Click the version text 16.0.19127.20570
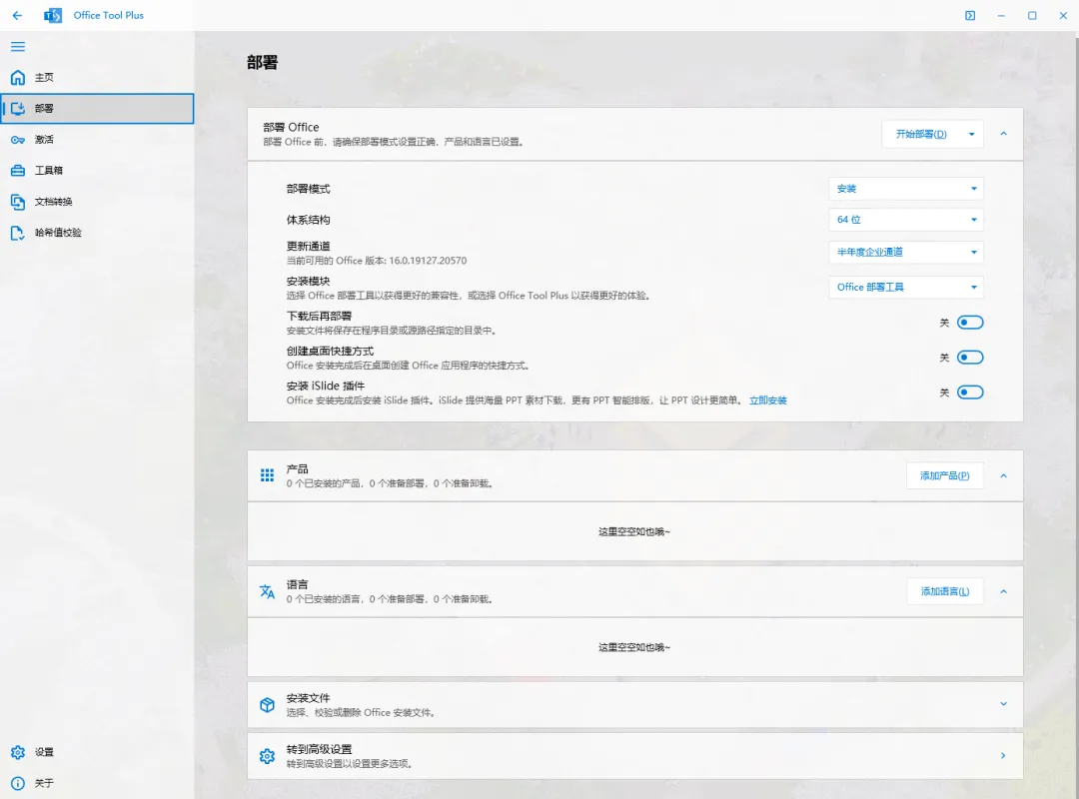This screenshot has height=799, width=1079. click(x=428, y=261)
